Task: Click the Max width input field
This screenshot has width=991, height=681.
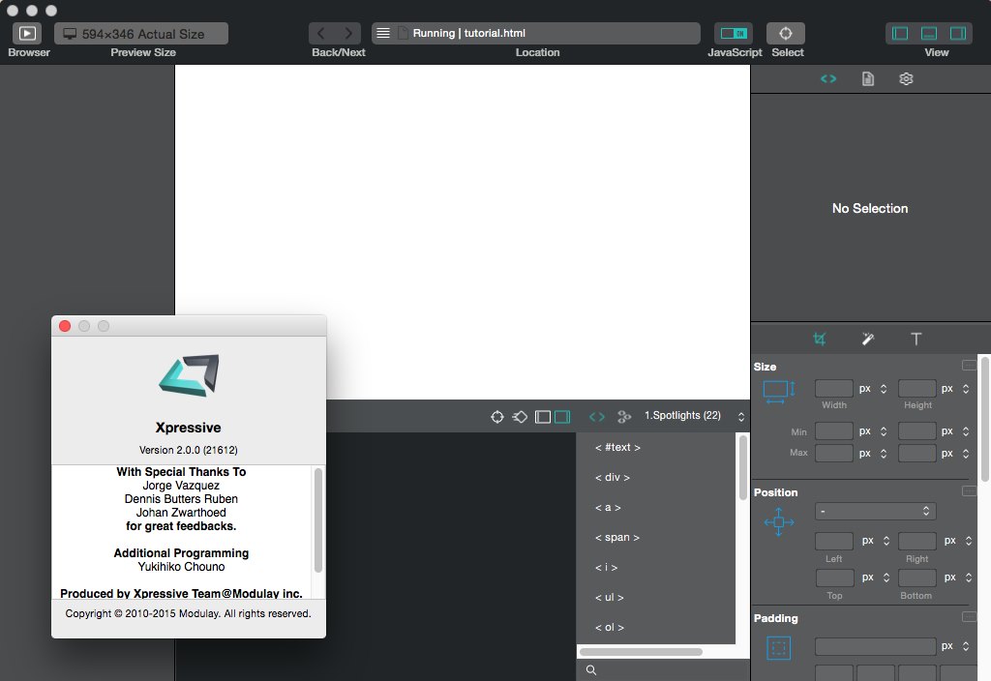Action: point(833,453)
